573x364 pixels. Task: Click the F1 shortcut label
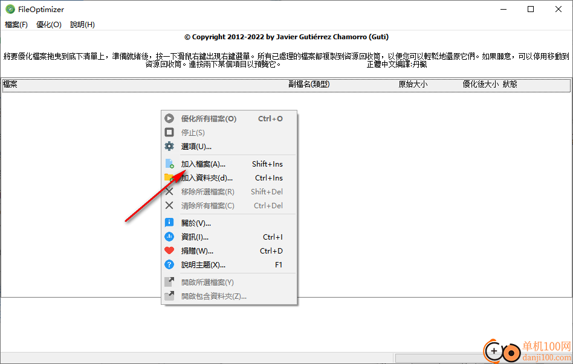(x=279, y=264)
